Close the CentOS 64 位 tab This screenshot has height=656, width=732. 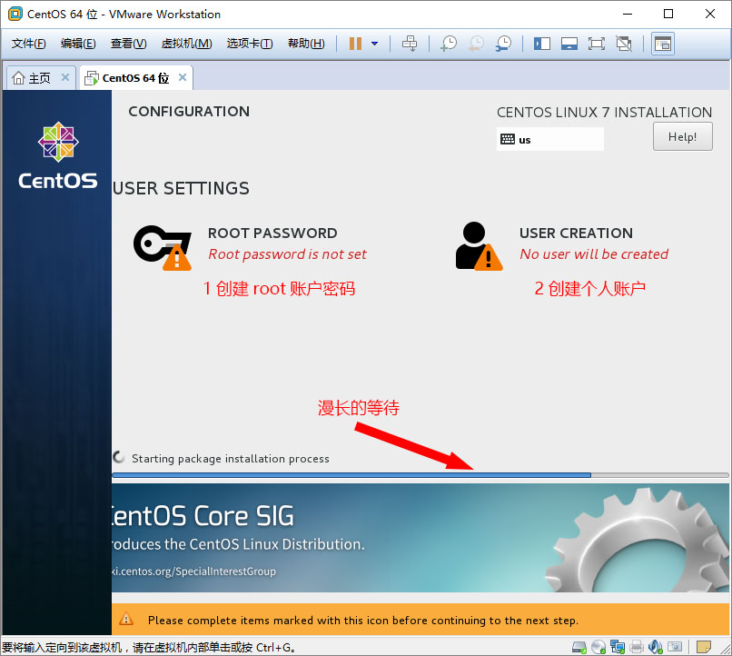coord(183,78)
